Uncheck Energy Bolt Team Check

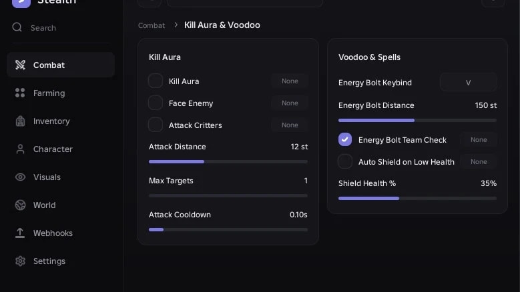[x=345, y=140]
